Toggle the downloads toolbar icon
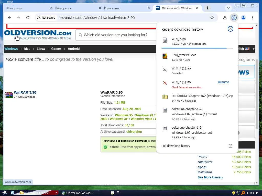Screen dimensions: 262x196 point(234,18)
